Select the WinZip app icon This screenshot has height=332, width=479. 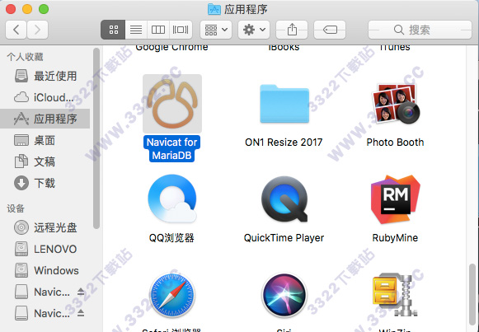click(x=395, y=295)
